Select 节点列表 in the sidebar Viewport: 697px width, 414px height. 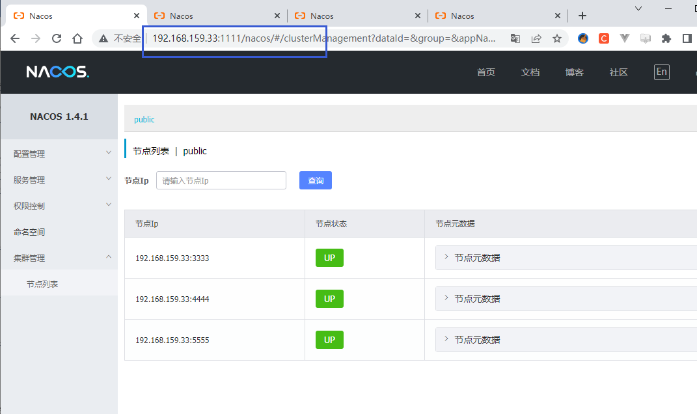pyautogui.click(x=42, y=284)
